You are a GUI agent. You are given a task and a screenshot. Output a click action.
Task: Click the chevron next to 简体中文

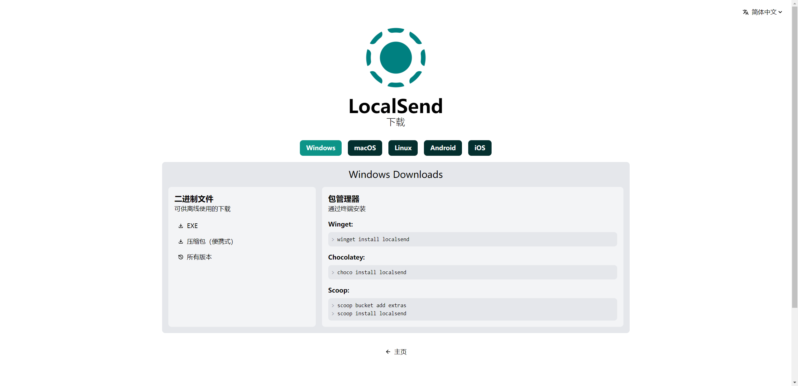[x=780, y=12]
